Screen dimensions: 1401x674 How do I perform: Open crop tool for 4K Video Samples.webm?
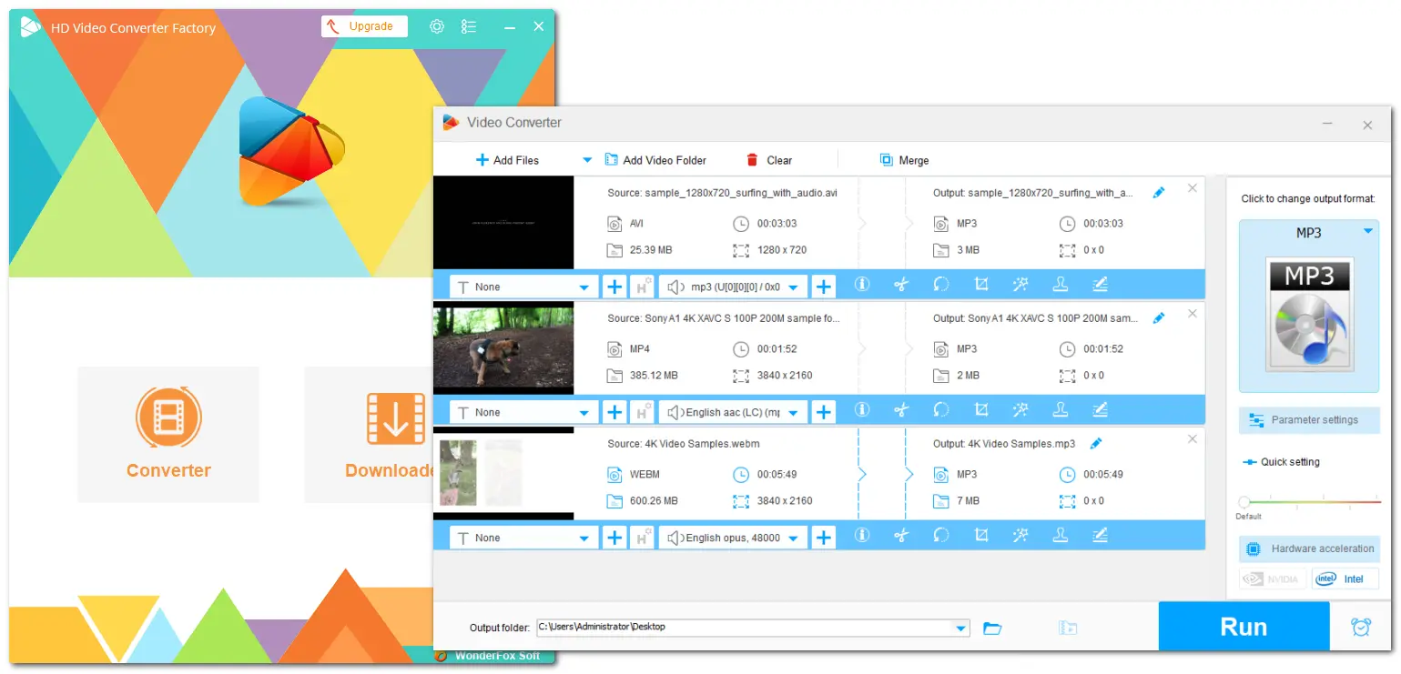point(981,537)
